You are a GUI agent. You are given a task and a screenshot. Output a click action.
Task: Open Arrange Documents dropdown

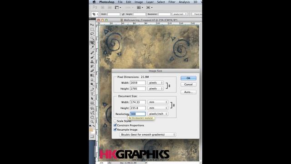[140, 7]
